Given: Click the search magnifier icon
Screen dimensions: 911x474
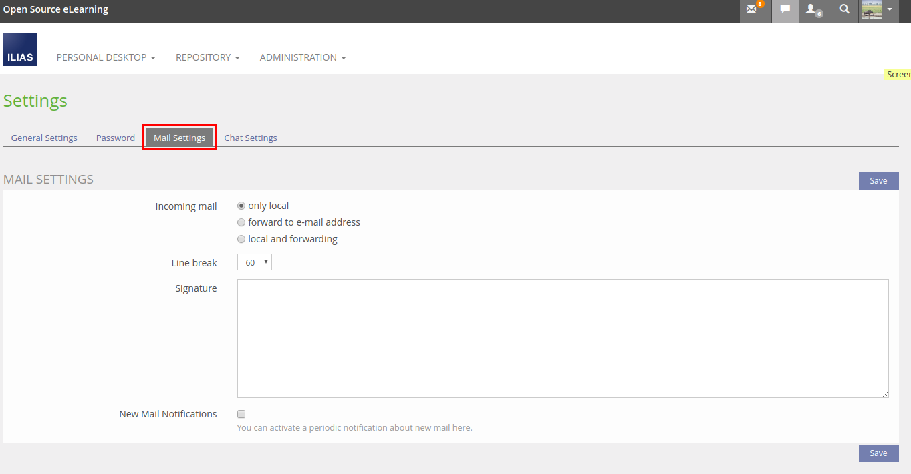Looking at the screenshot, I should click(x=845, y=10).
